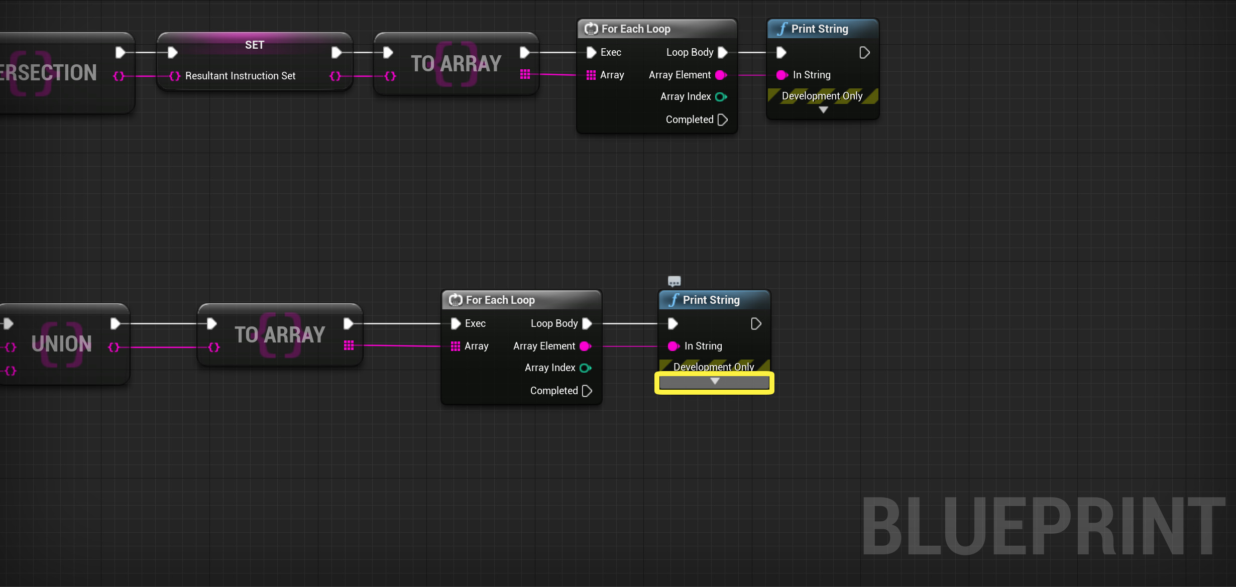Expand the upper Print String advanced options arrow
1236x587 pixels.
[823, 110]
